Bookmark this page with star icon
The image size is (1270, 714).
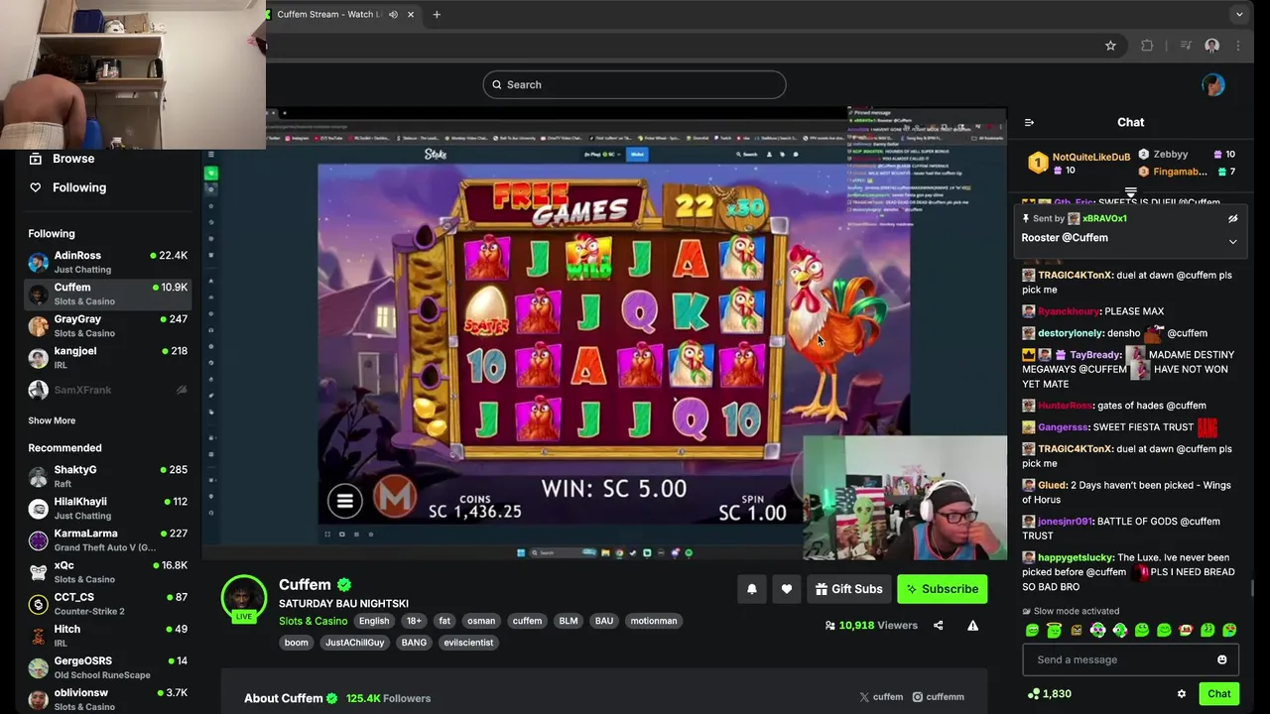1110,46
